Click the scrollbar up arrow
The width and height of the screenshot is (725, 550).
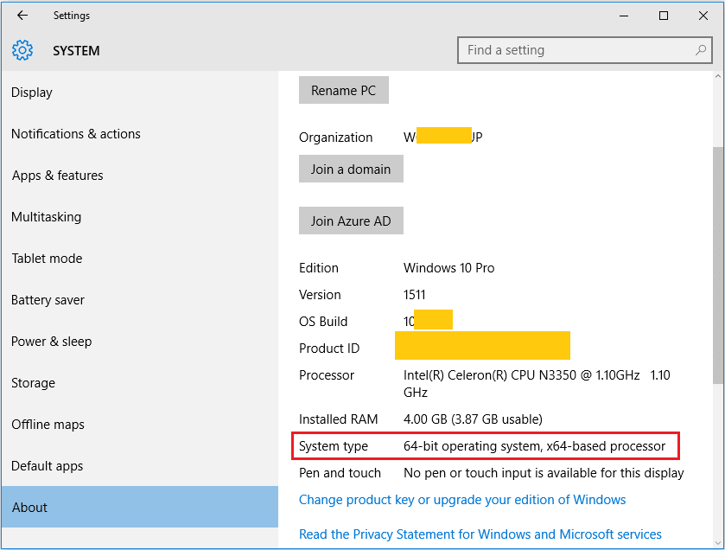coord(717,76)
